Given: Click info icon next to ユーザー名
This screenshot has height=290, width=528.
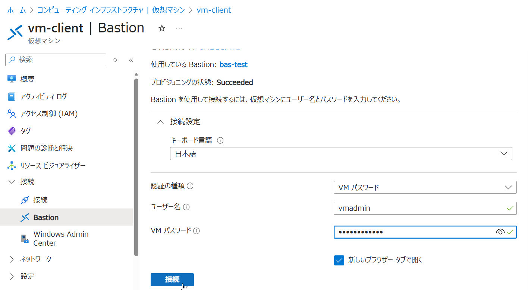Looking at the screenshot, I should coord(186,207).
